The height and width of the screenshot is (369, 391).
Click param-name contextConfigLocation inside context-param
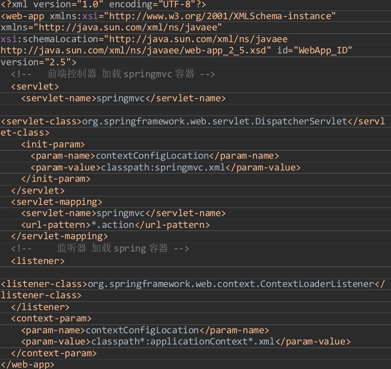tap(145, 330)
